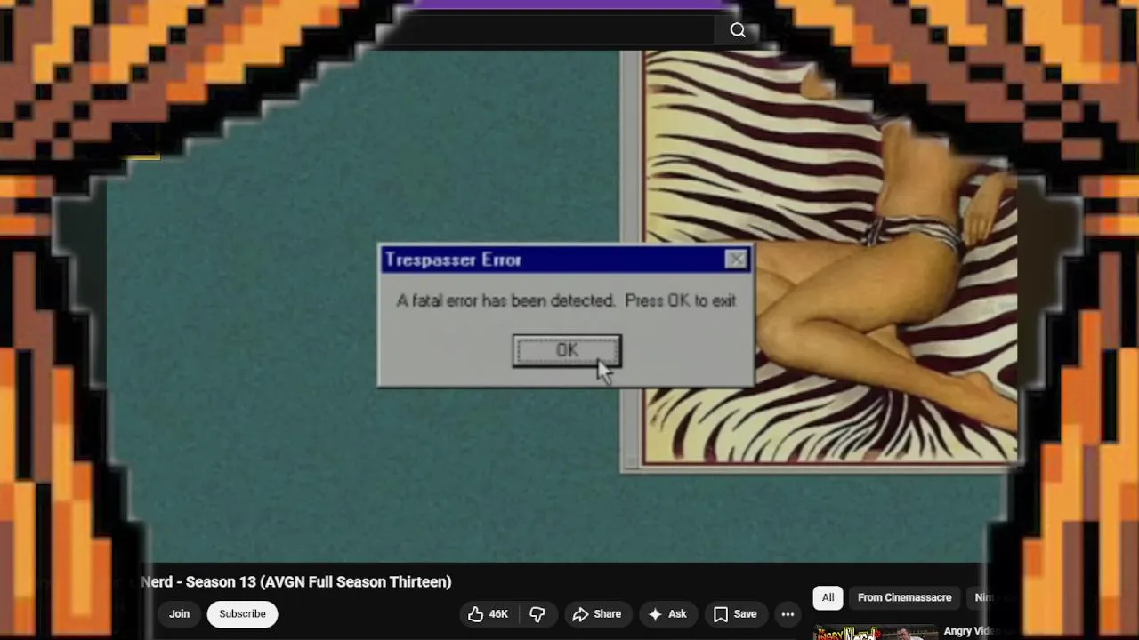Click the Join button
Screen dimensions: 1139x640
[179, 613]
